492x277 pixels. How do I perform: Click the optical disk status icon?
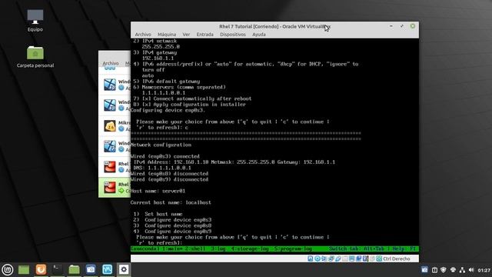click(x=317, y=259)
